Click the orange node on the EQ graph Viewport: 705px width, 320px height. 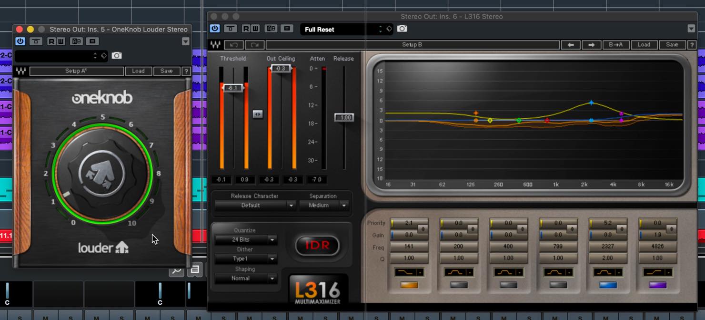tap(476, 114)
